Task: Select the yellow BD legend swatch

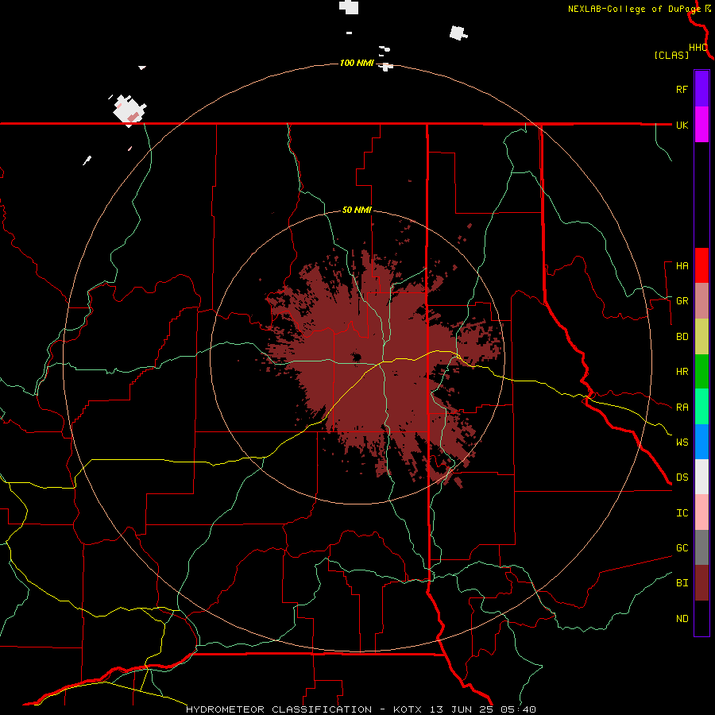Action: 701,337
